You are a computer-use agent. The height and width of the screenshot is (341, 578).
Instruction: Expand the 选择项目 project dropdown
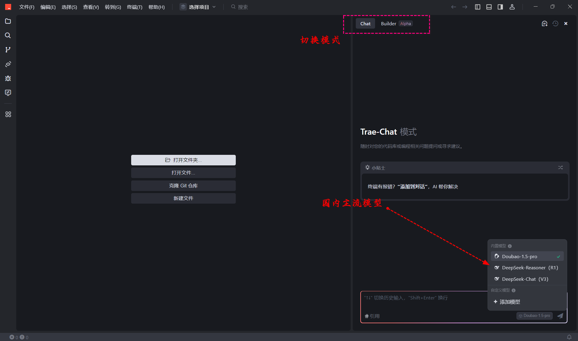click(x=198, y=7)
